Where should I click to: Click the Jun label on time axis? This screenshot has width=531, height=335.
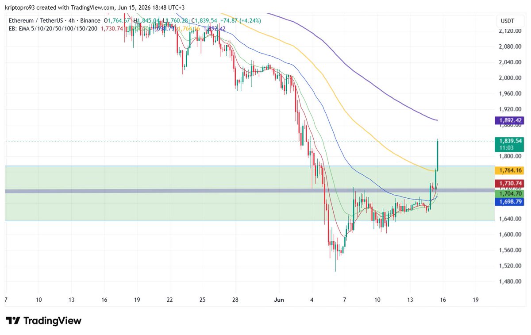tap(279, 300)
